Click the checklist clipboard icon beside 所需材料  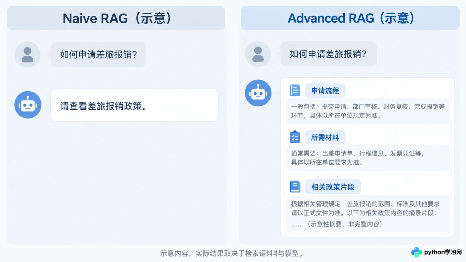(x=295, y=137)
